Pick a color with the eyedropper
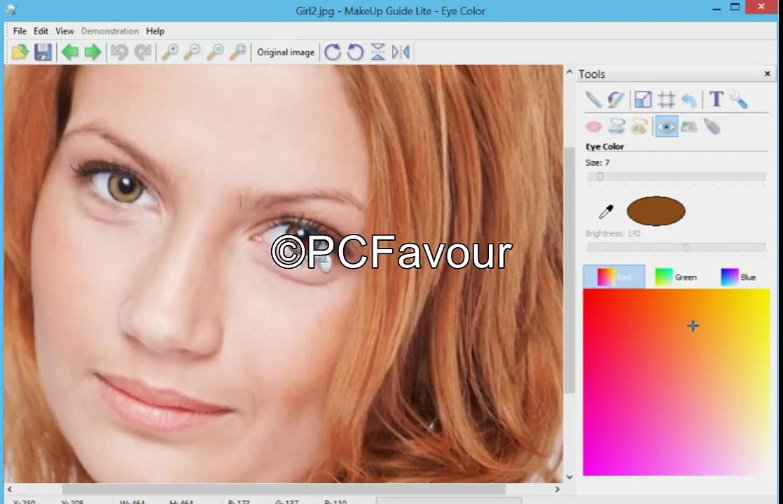This screenshot has height=504, width=783. coord(606,211)
